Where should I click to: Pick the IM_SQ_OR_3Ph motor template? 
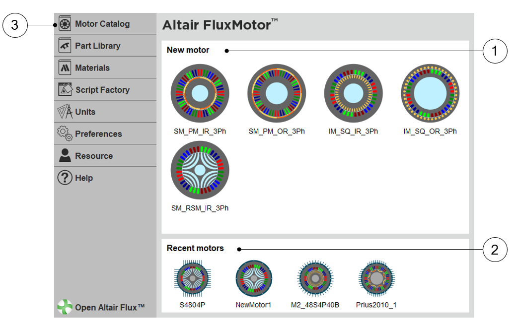tap(430, 93)
